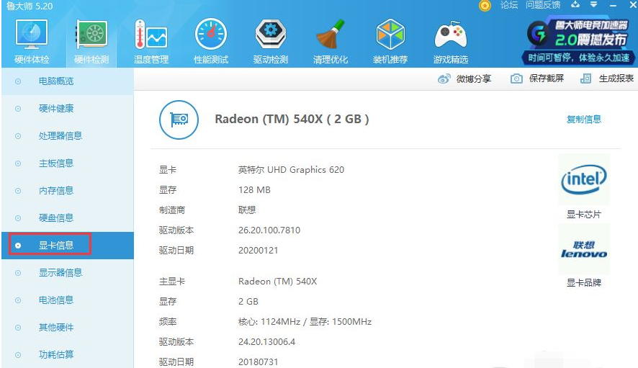The width and height of the screenshot is (638, 368).
Task: Select 电池信息 in sidebar
Action: point(68,300)
